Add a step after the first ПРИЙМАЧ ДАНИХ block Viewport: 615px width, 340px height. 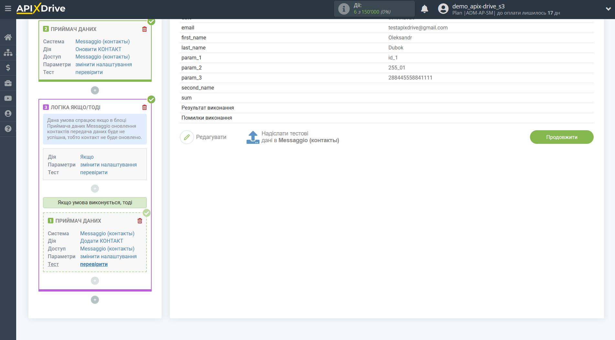95,90
